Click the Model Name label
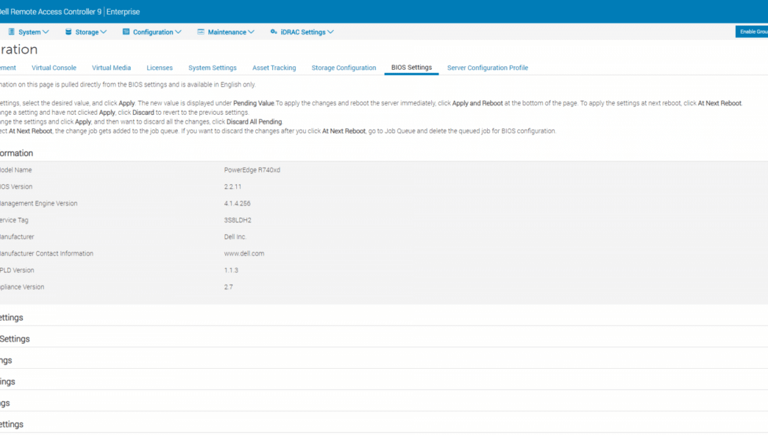The width and height of the screenshot is (768, 435). click(16, 171)
